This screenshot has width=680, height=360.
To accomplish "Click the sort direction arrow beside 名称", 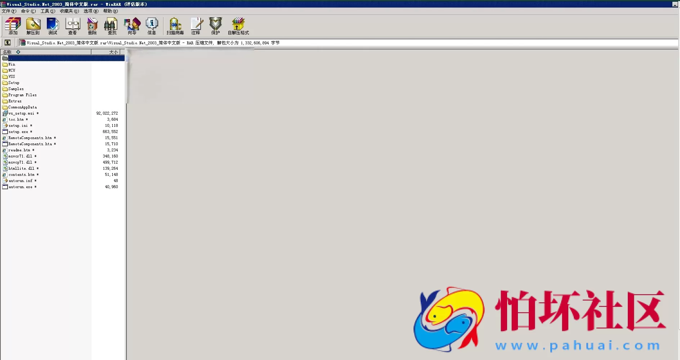I will [18, 52].
